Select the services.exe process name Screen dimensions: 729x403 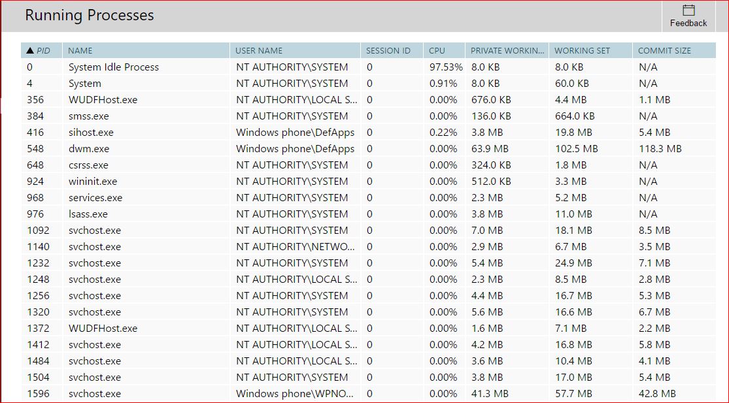click(x=95, y=198)
